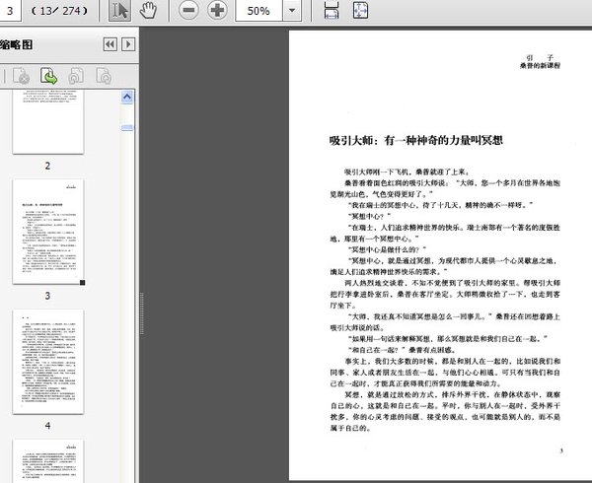Select page 3 thumbnail

pyautogui.click(x=48, y=232)
